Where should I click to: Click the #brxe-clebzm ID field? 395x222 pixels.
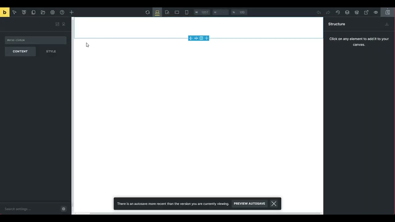tap(35, 40)
